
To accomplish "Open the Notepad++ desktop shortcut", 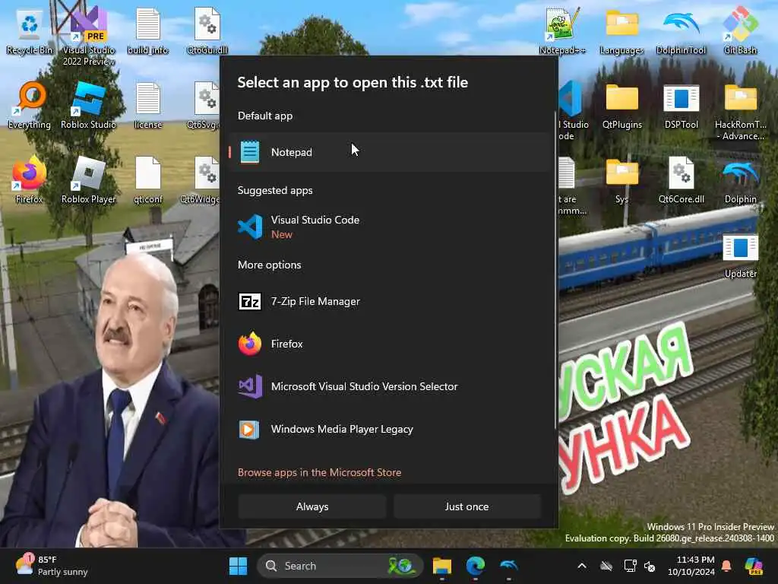I will pos(563,32).
